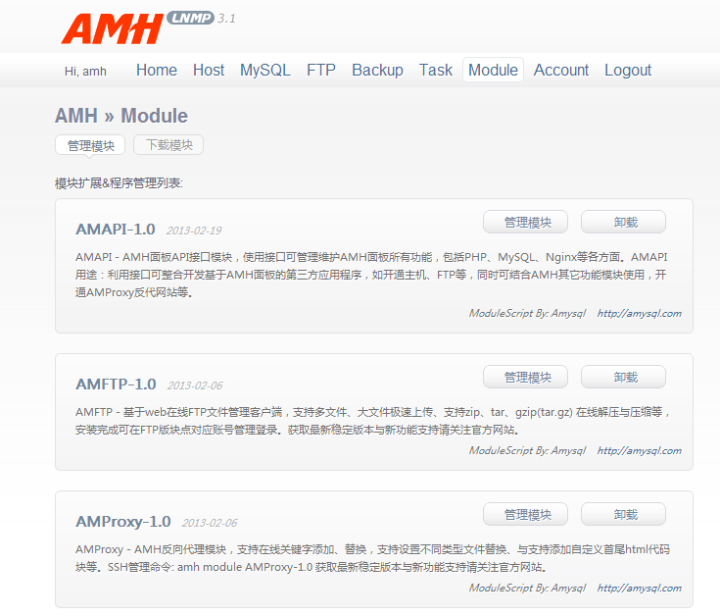Viewport: 720px width, 616px height.
Task: Open the Home menu item
Action: [x=157, y=71]
